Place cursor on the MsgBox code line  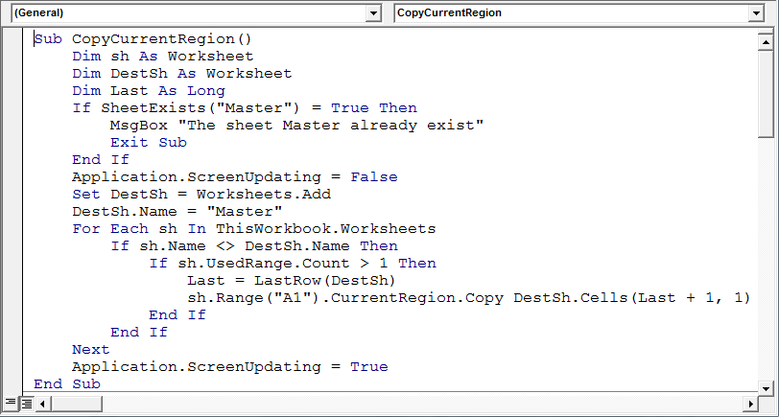click(297, 125)
